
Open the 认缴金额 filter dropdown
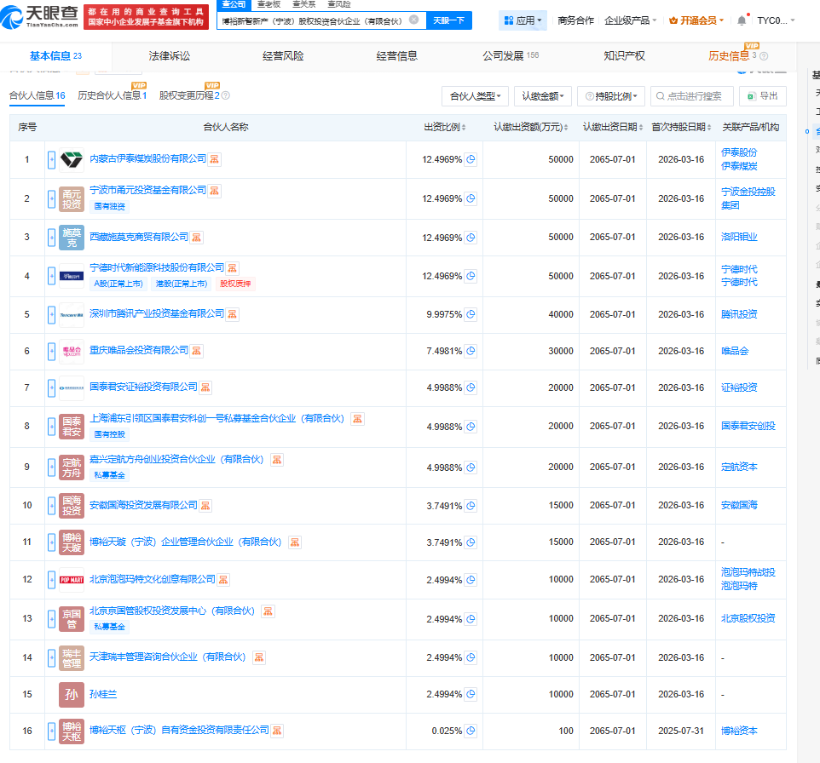(543, 96)
